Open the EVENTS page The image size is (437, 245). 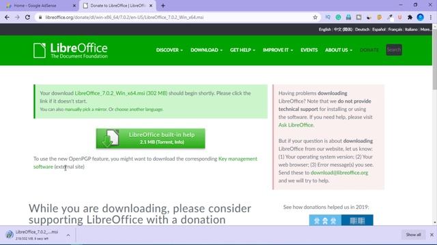[x=309, y=50]
